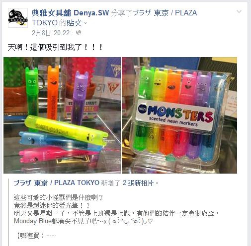Click the mini MONSTERS label in photo
251x246 pixels.
175,115
